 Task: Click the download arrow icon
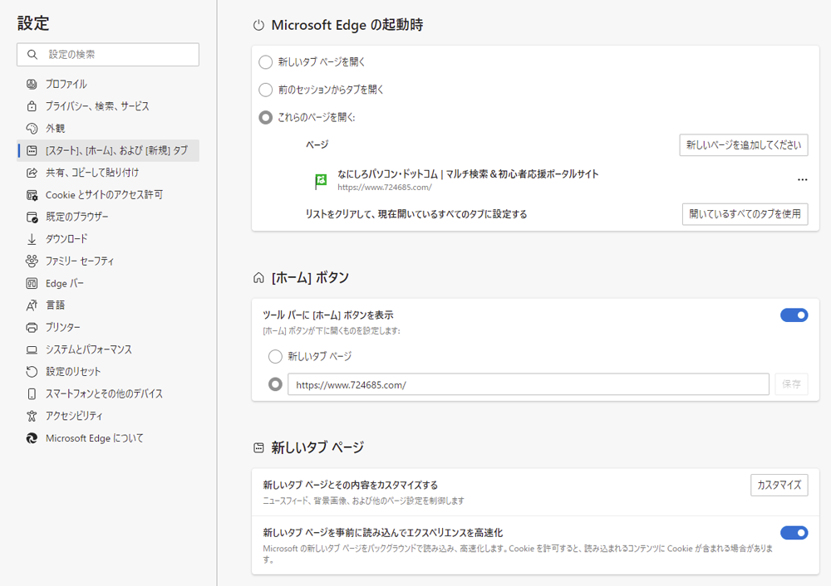coord(32,239)
